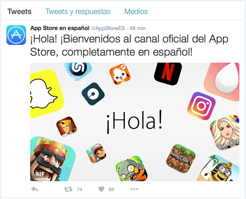The height and width of the screenshot is (199, 246).
Task: Retweet using the retweet arrows icon
Action: pos(68,189)
